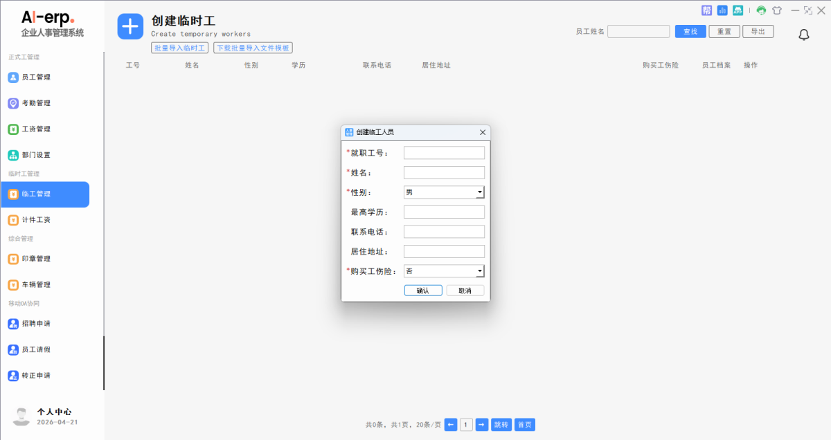This screenshot has width=831, height=440.
Task: Focus the 员工姓名 search field
Action: coord(638,32)
